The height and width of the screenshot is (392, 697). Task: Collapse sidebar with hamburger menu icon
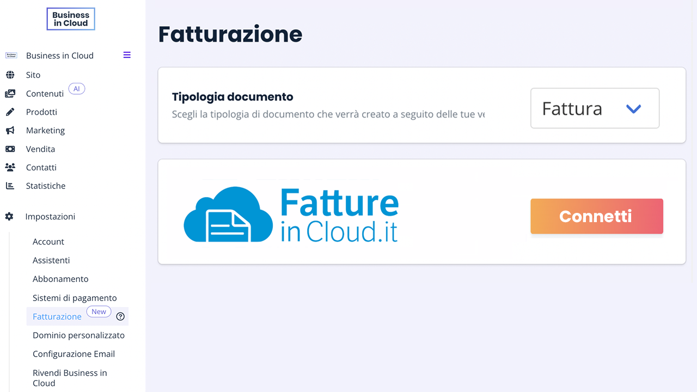pyautogui.click(x=127, y=55)
